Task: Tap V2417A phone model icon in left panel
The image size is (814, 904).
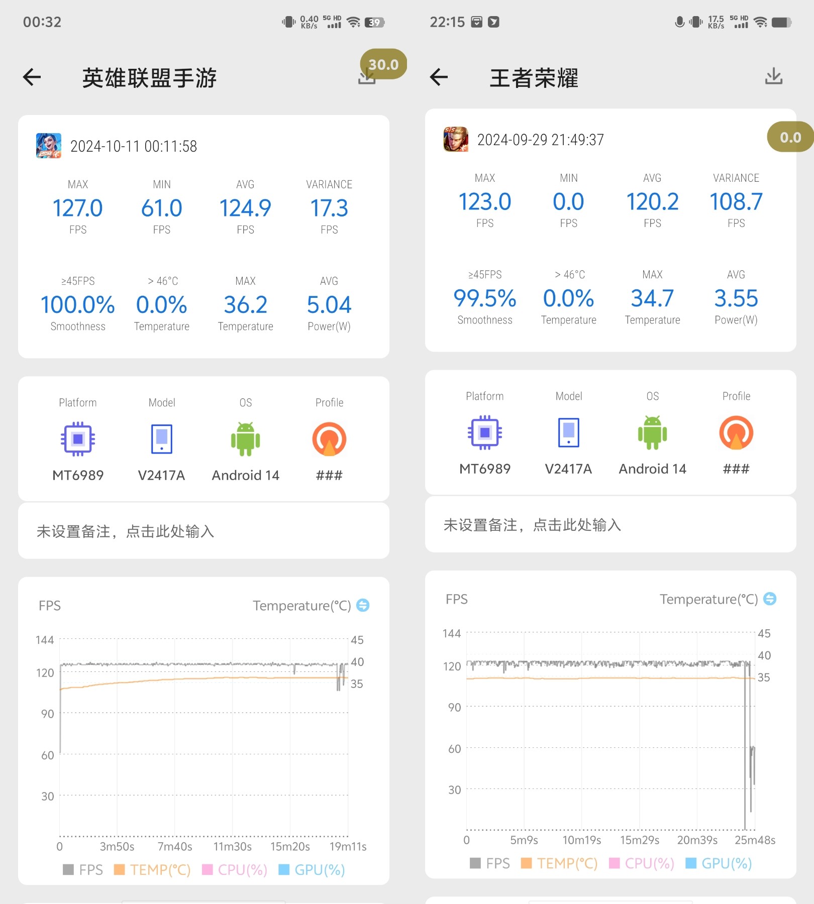Action: [x=162, y=439]
